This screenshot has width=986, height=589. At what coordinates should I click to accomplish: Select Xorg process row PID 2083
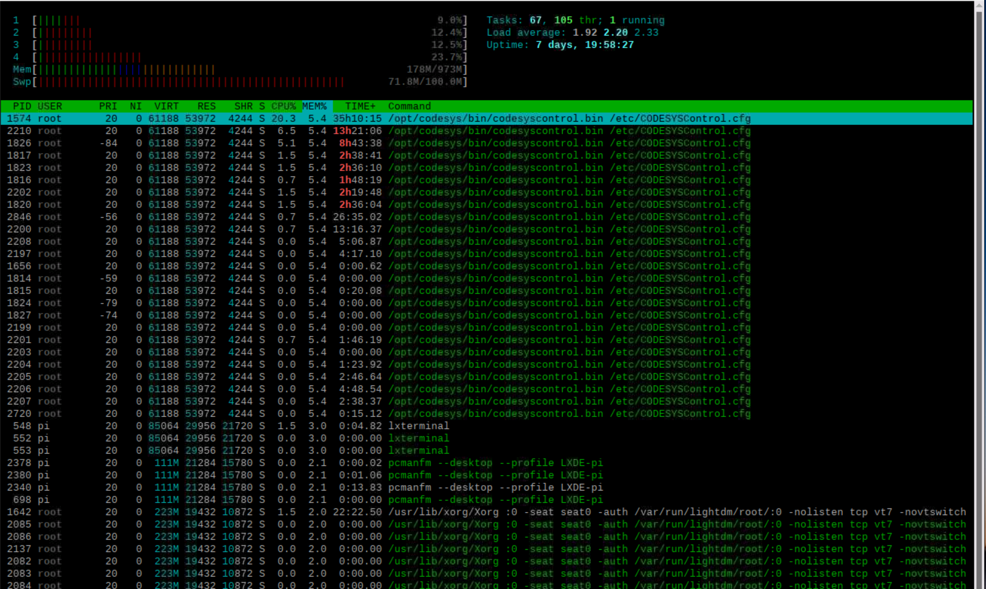tap(487, 574)
